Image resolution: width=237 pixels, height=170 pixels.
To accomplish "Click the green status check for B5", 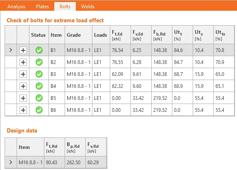I will click(39, 98).
